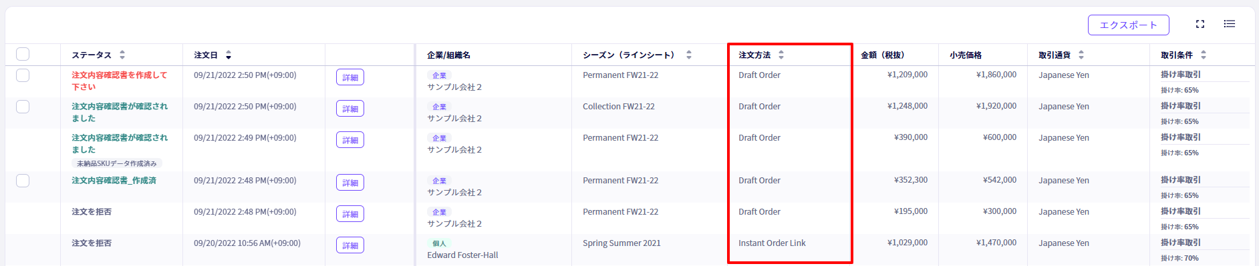This screenshot has width=1259, height=266.
Task: Click the 未納品SKUデータ作成済み tag
Action: pos(117,163)
